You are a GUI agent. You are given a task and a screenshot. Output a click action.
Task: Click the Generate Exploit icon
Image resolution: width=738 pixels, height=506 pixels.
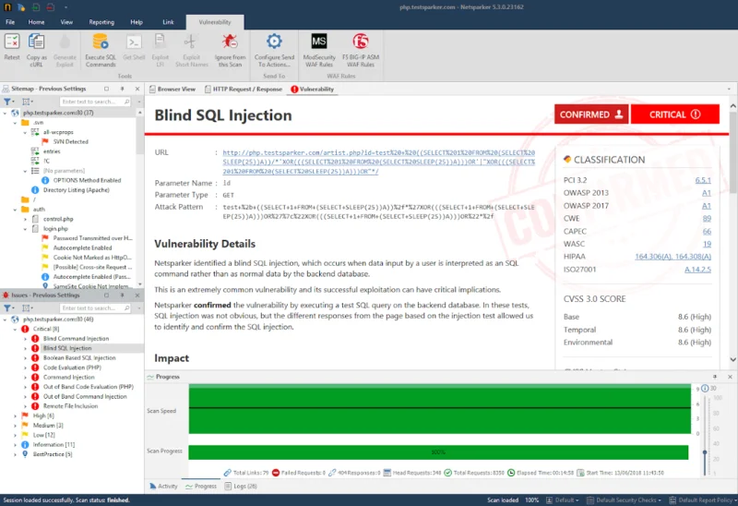tap(65, 42)
